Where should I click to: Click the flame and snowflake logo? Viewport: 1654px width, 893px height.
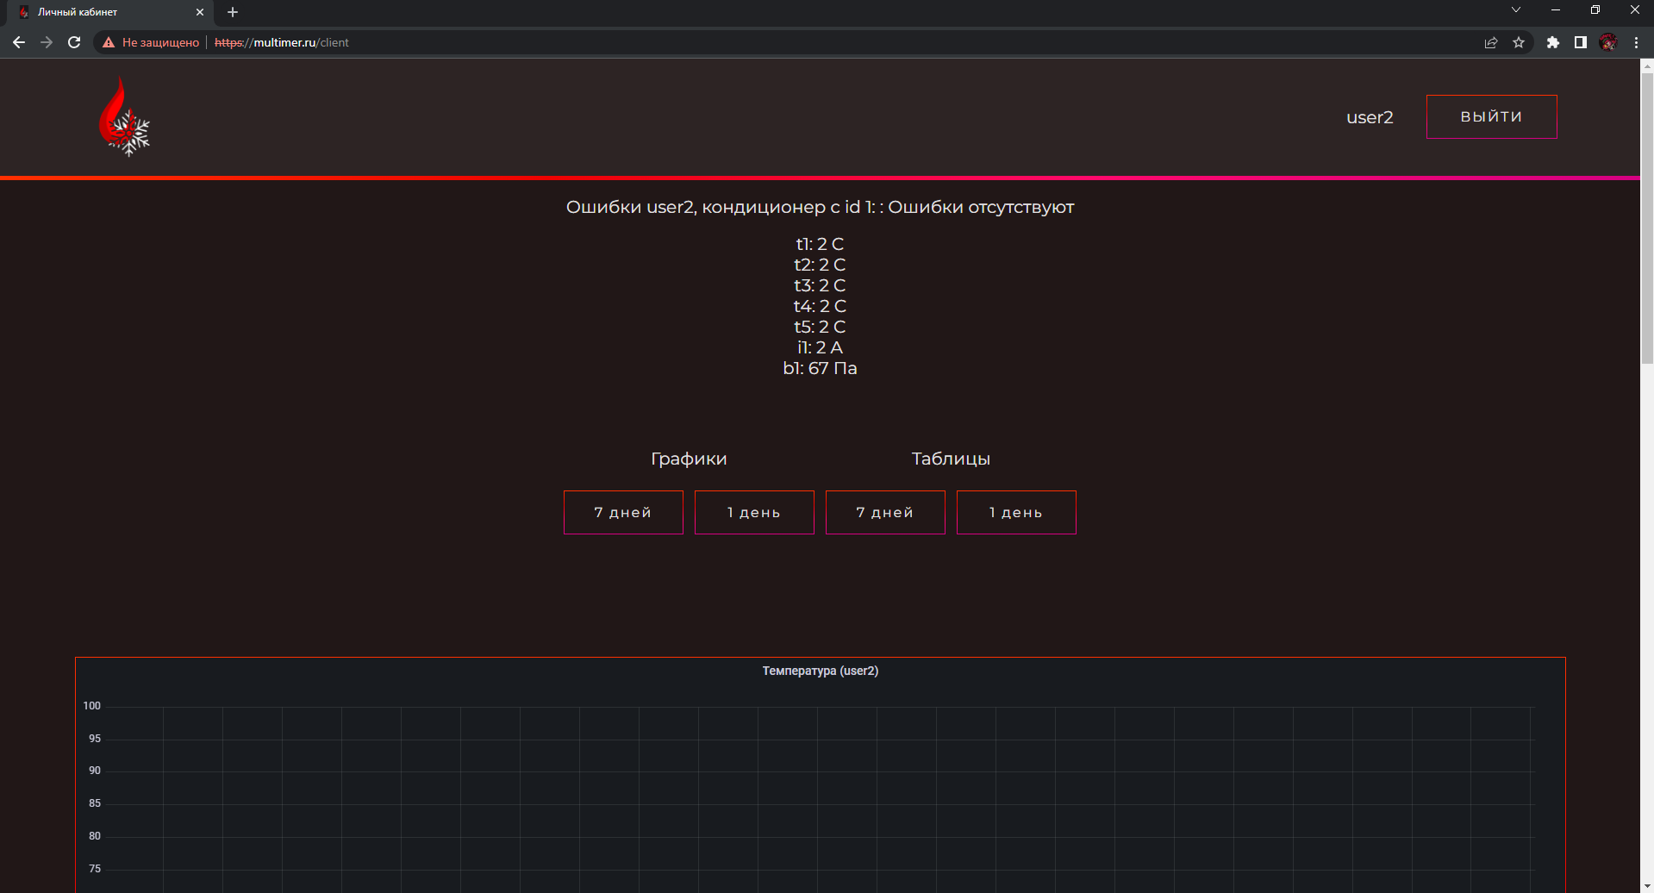coord(124,116)
